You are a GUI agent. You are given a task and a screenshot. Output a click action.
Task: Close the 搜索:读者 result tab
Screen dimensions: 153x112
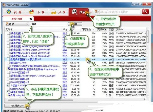tap(31, 19)
